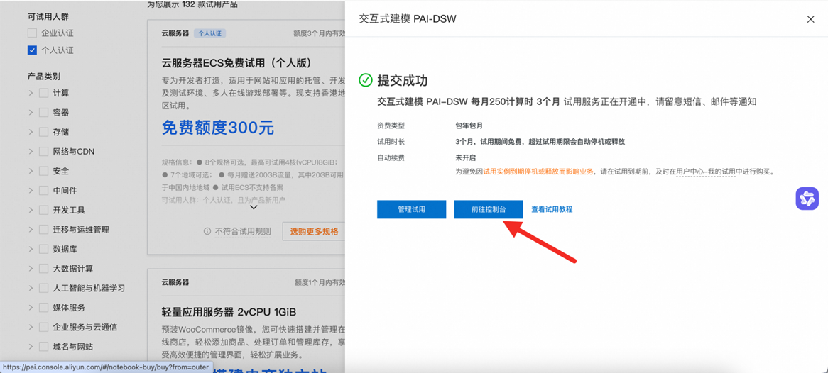Expand the 大数据计算 chevron
828x373 pixels.
point(31,269)
